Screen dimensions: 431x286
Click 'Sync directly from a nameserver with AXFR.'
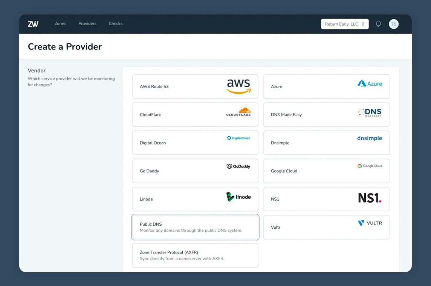pos(182,258)
